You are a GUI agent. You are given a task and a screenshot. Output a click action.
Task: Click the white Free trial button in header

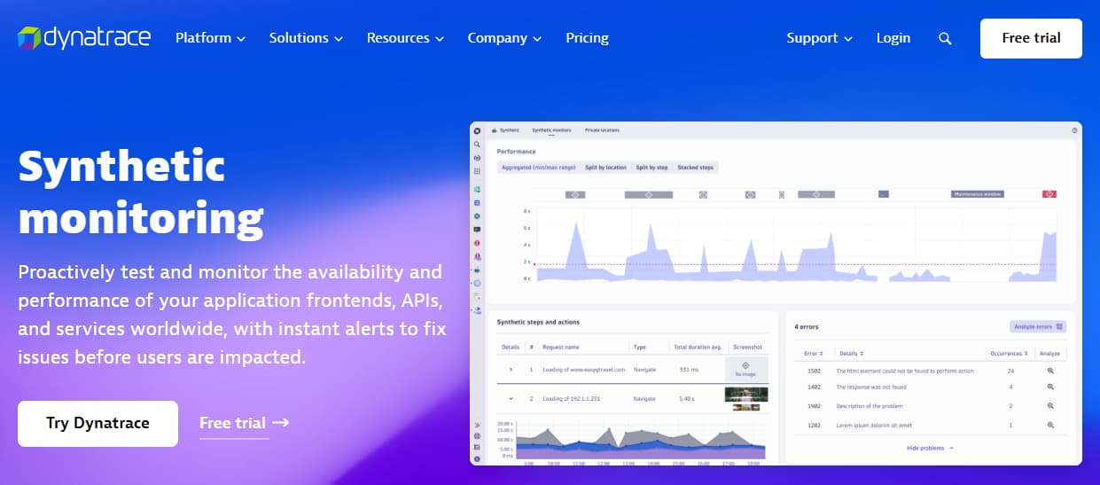click(1031, 38)
